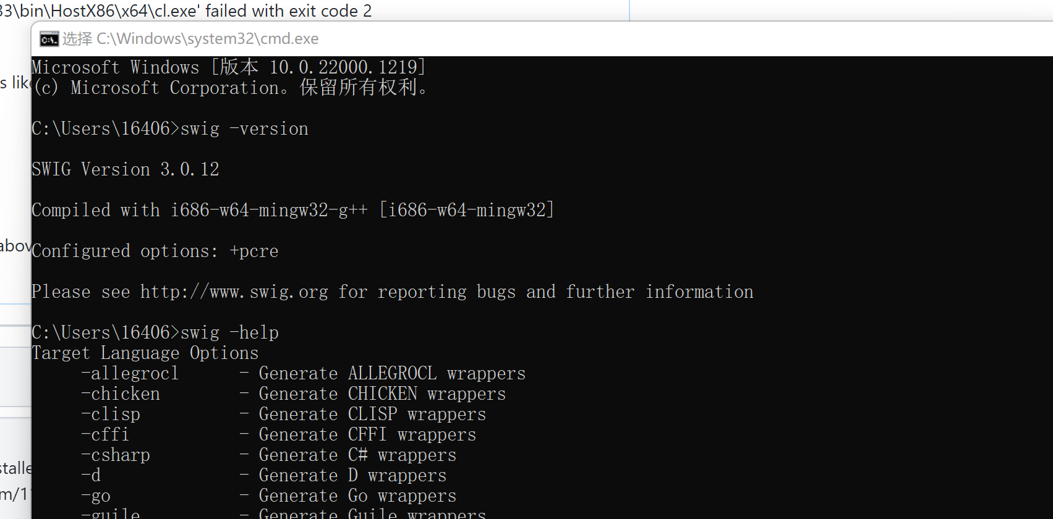
Task: Click the '-csharp' wrapper option line
Action: coord(116,454)
